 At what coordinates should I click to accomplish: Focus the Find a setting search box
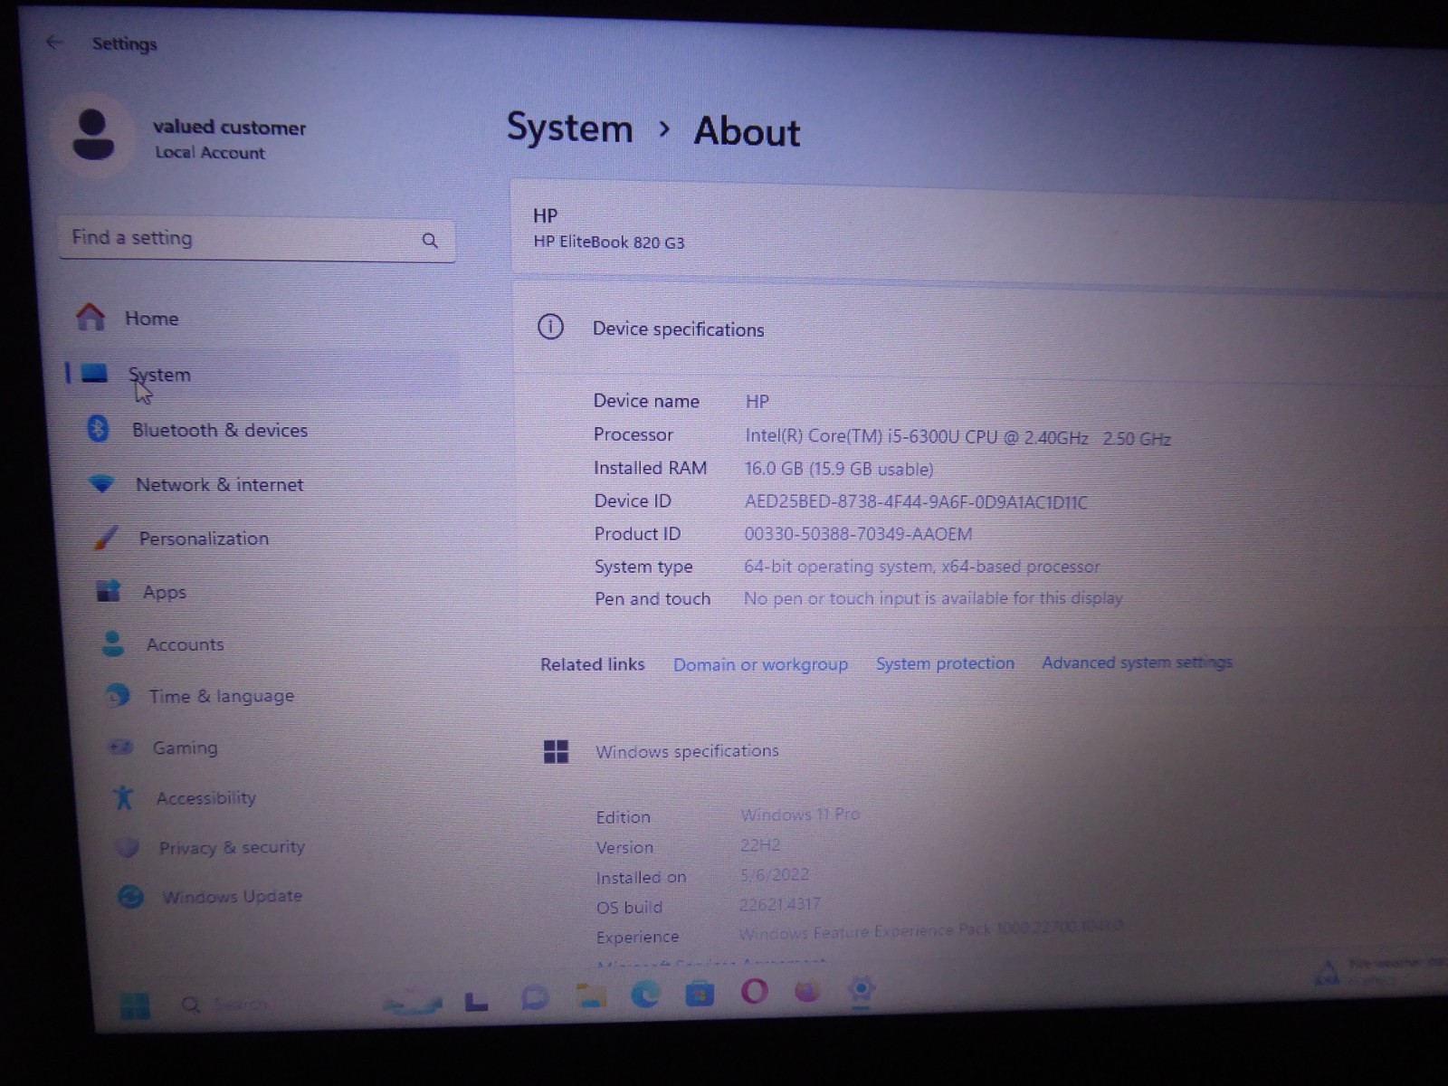[257, 239]
